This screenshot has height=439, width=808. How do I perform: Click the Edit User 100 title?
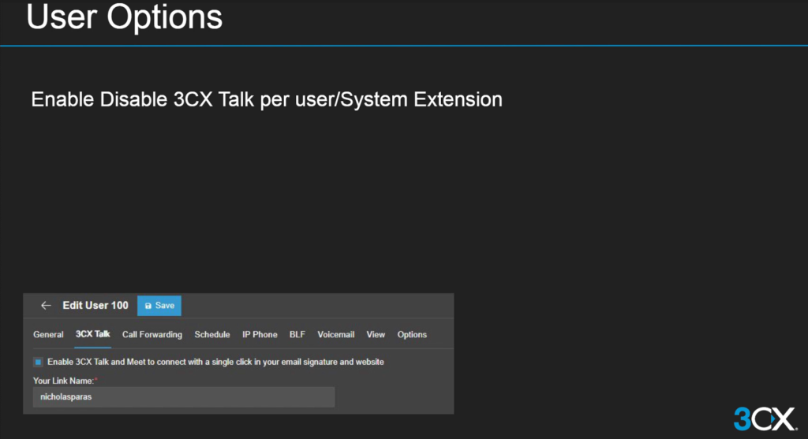(95, 306)
